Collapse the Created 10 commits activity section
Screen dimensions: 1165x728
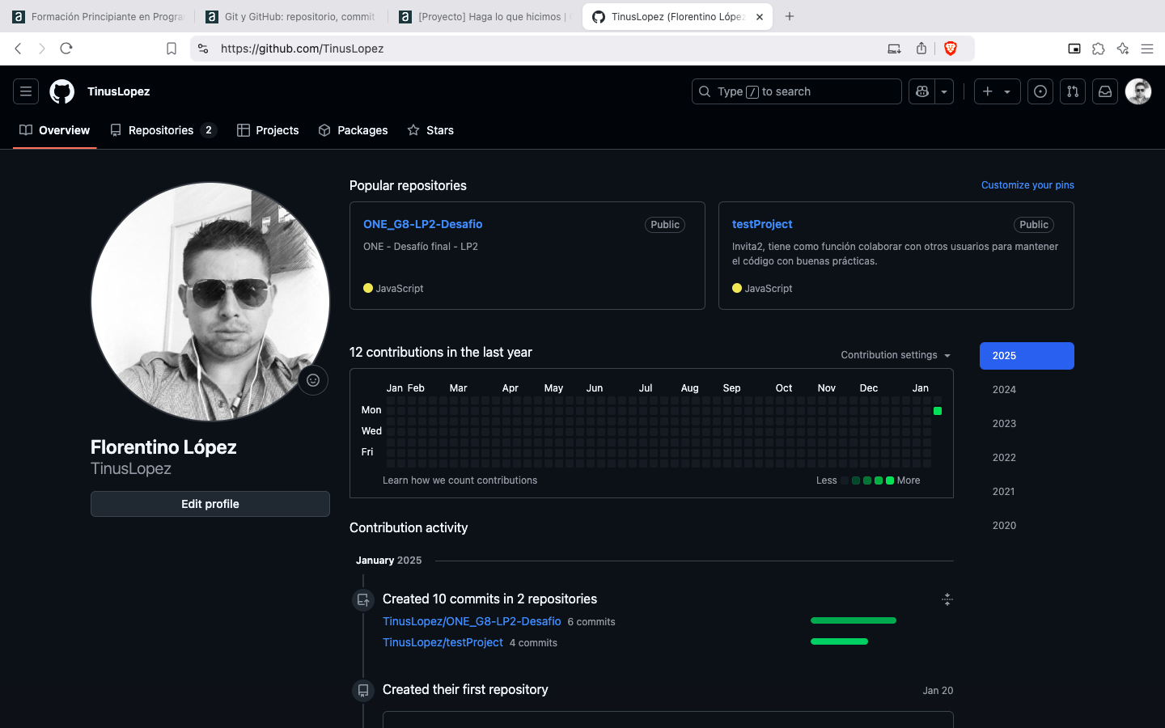[x=947, y=599]
